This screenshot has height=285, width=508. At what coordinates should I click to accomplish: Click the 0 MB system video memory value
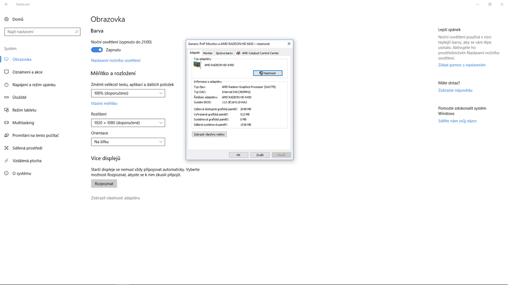[x=243, y=120]
